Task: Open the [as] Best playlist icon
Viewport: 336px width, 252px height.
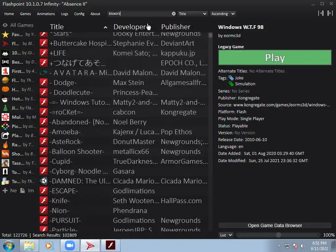Action: click(x=5, y=62)
